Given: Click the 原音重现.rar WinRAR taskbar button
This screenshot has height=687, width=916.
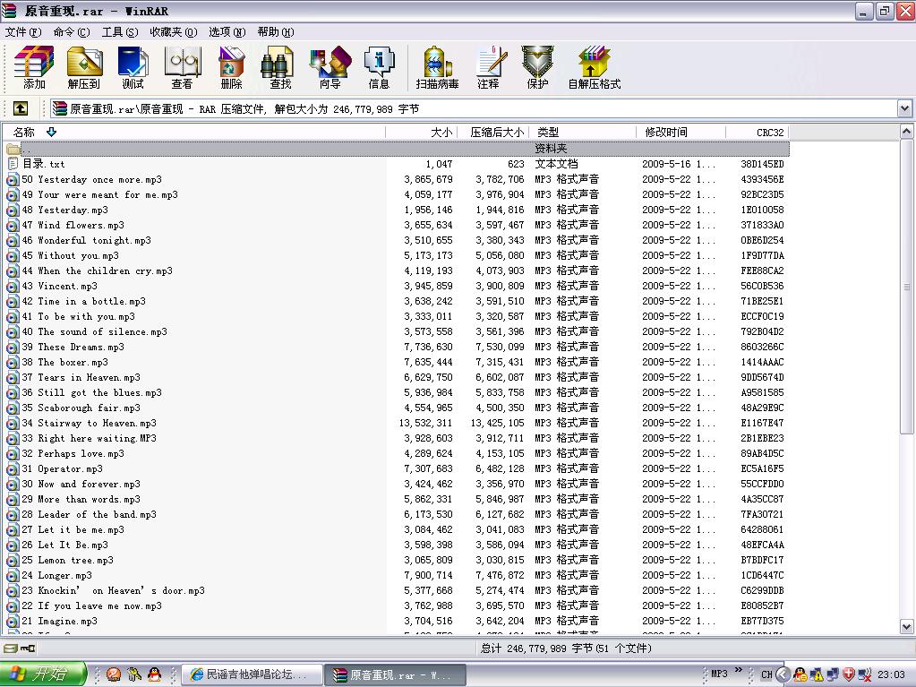Looking at the screenshot, I should tap(395, 674).
